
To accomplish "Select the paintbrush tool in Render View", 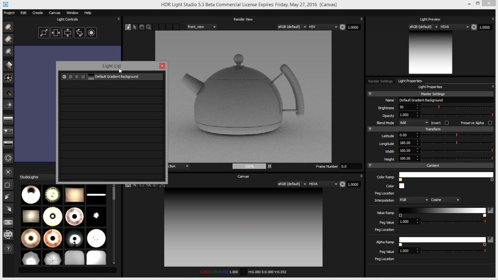I will [x=128, y=27].
